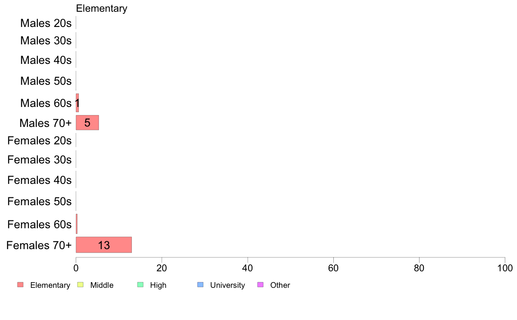Click the Middle legend label text
This screenshot has width=517, height=320.
pos(102,285)
